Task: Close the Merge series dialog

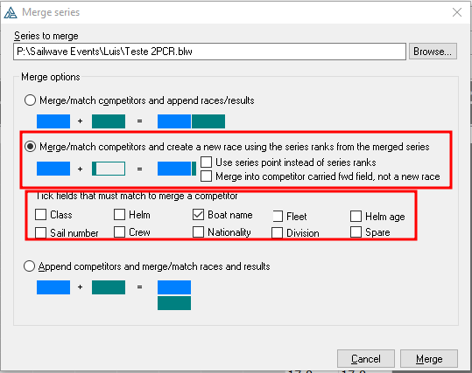Action: [x=457, y=12]
